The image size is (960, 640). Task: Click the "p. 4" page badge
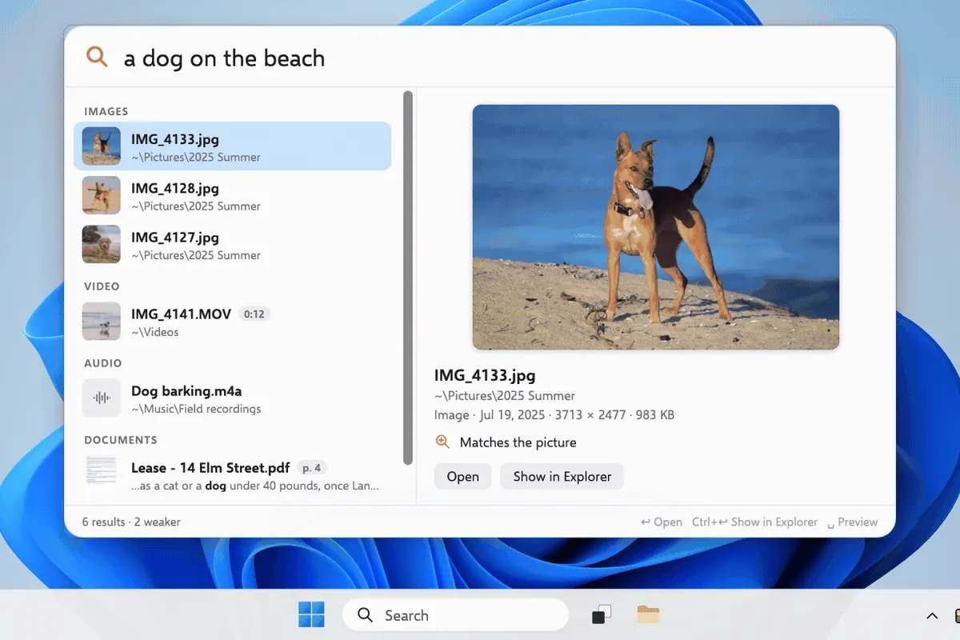(312, 467)
